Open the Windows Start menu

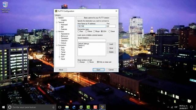point(3,107)
